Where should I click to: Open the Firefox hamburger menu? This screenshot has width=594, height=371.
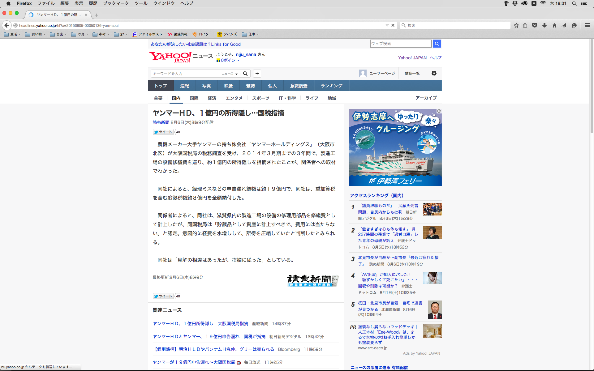[587, 25]
